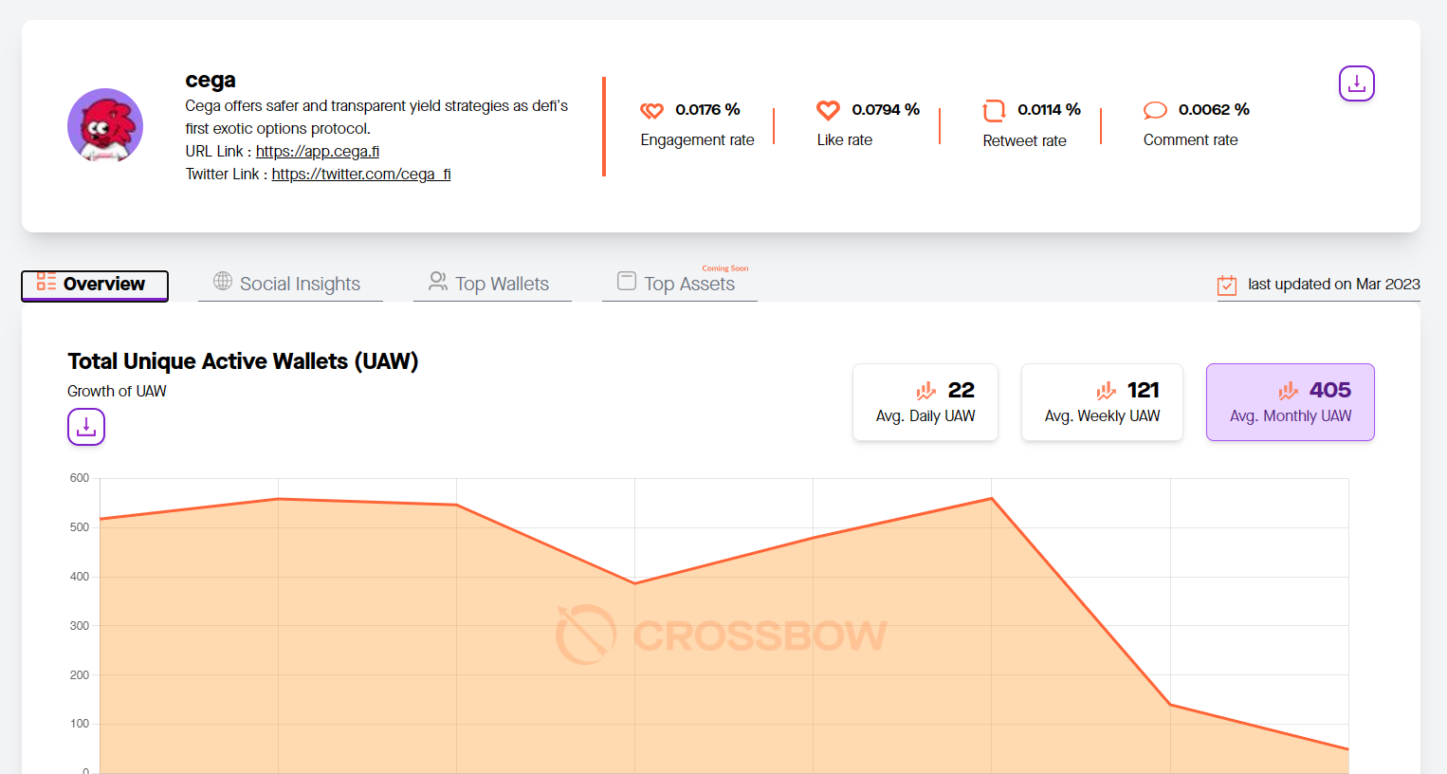Click the cega profile avatar
Image resolution: width=1447 pixels, height=774 pixels.
tap(105, 125)
